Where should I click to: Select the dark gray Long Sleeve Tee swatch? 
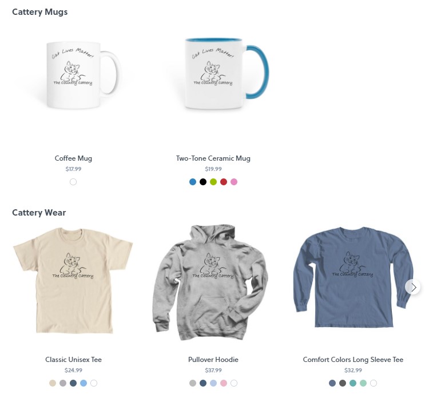[x=343, y=383]
